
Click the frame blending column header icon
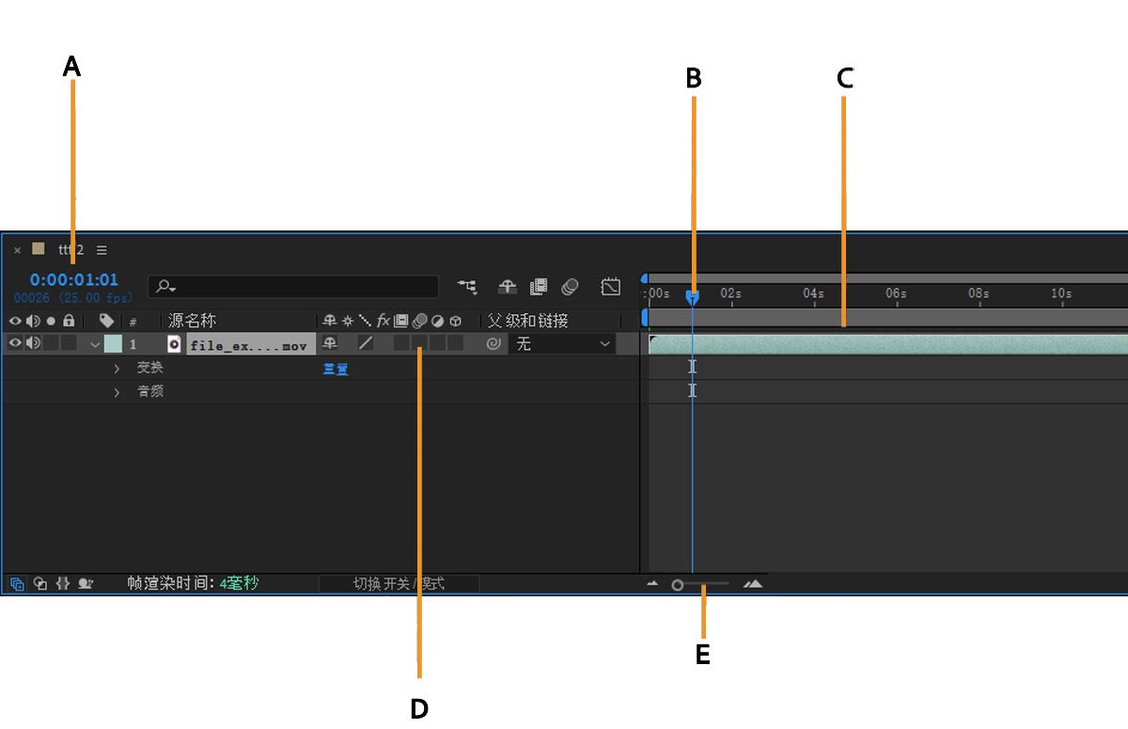coord(401,321)
